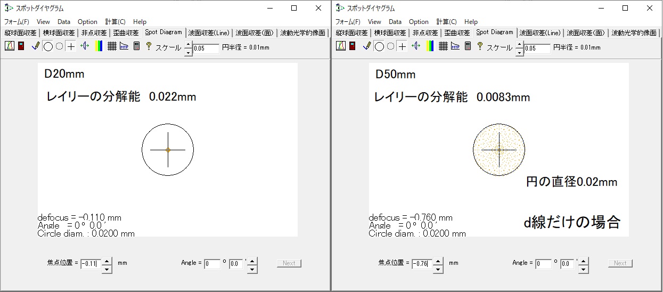Click the exit door icon in left window
The width and height of the screenshot is (663, 292).
pyautogui.click(x=21, y=46)
